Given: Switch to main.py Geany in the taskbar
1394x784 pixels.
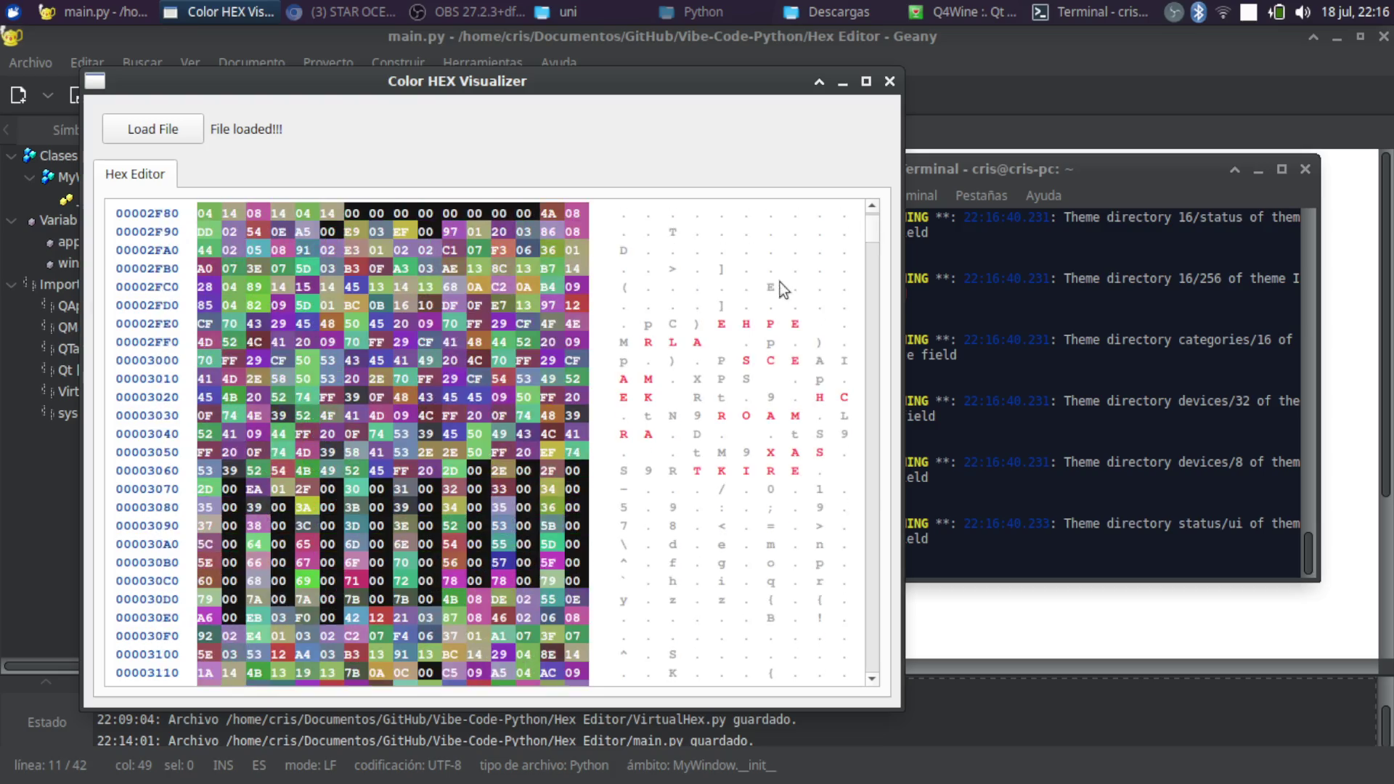Looking at the screenshot, I should click(93, 12).
